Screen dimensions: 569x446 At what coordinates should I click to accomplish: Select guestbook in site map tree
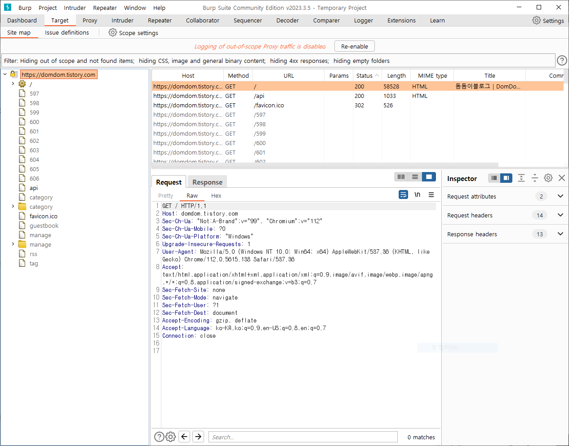coord(44,225)
